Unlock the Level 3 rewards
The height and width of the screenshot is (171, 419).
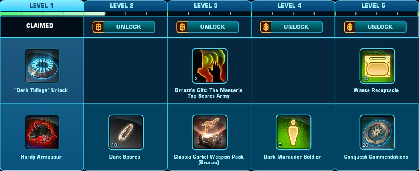click(208, 27)
